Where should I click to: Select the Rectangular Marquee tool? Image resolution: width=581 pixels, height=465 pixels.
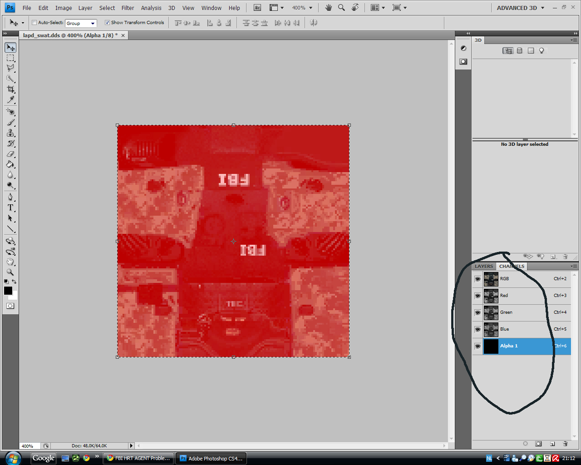[10, 58]
